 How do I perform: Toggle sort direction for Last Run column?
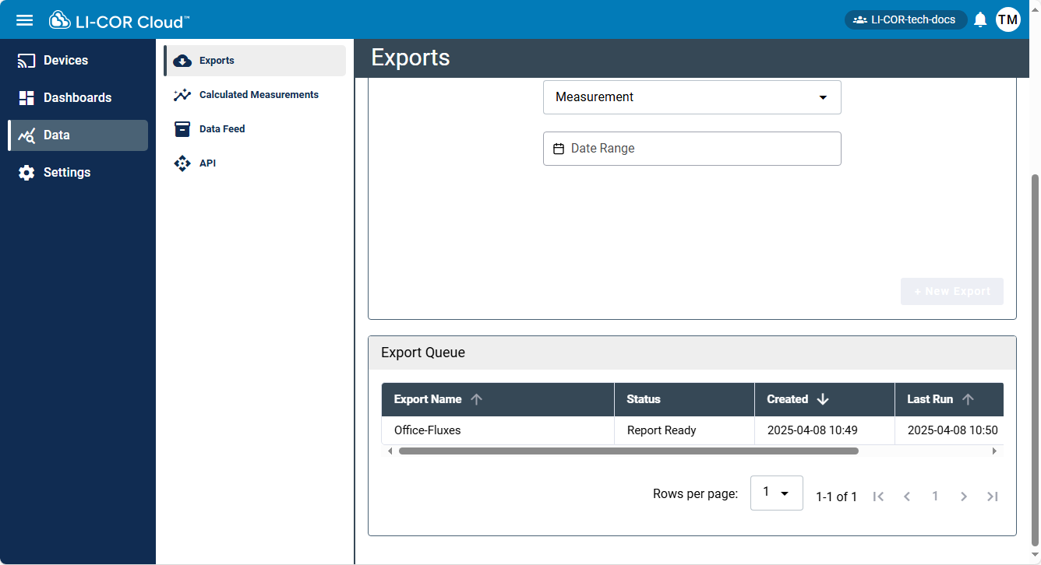pos(968,398)
